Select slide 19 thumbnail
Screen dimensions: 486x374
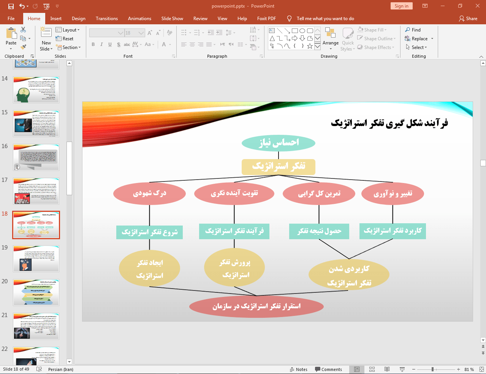tap(36, 259)
